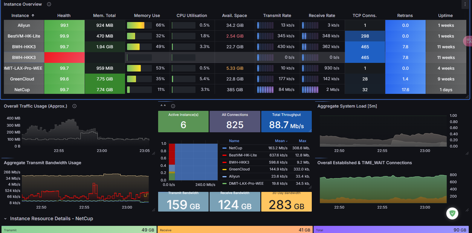Open the Overall Traffic Usage (Approx.) panel title
This screenshot has width=472, height=233.
36,106
